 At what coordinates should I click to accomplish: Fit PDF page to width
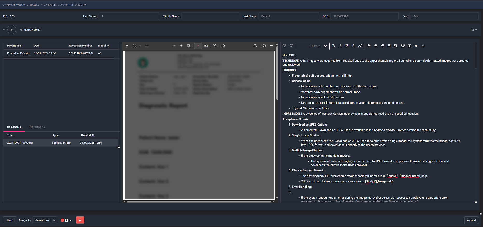189,46
